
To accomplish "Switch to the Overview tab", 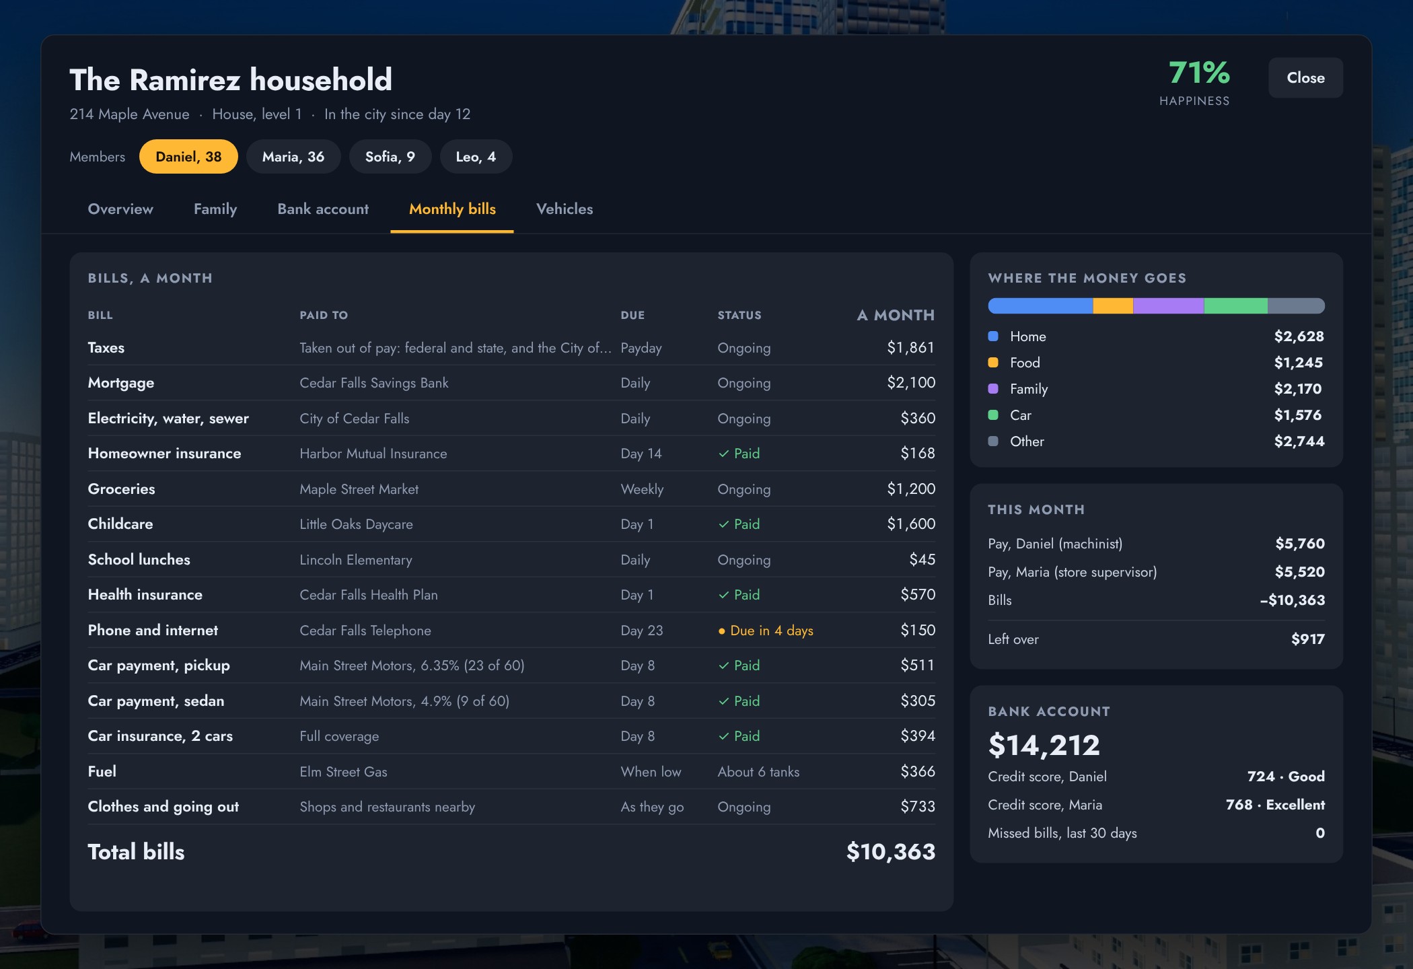I will coord(120,209).
